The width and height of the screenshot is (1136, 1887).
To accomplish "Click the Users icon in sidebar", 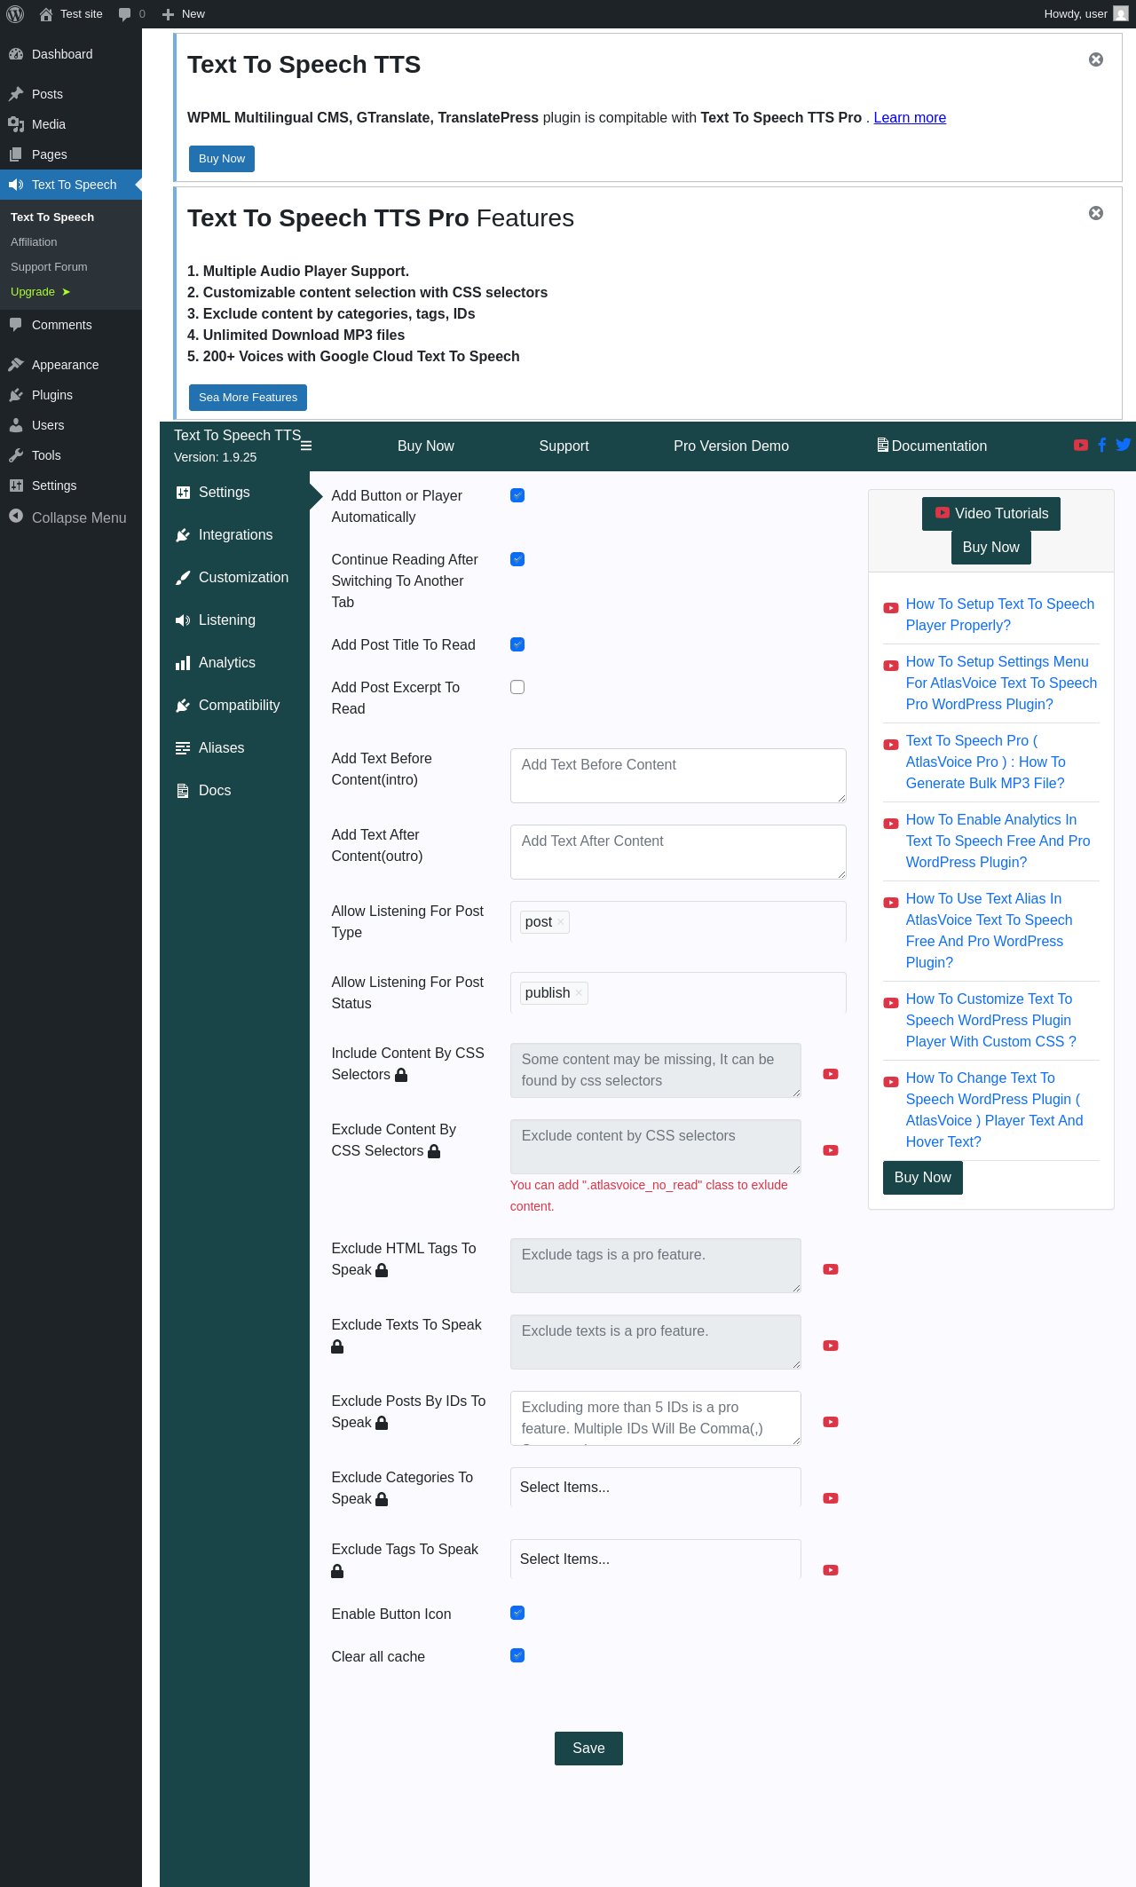I will click(x=16, y=425).
